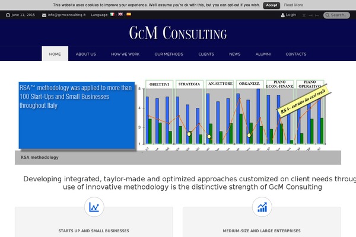
Task: Accept the cookie notice
Action: (x=271, y=5)
